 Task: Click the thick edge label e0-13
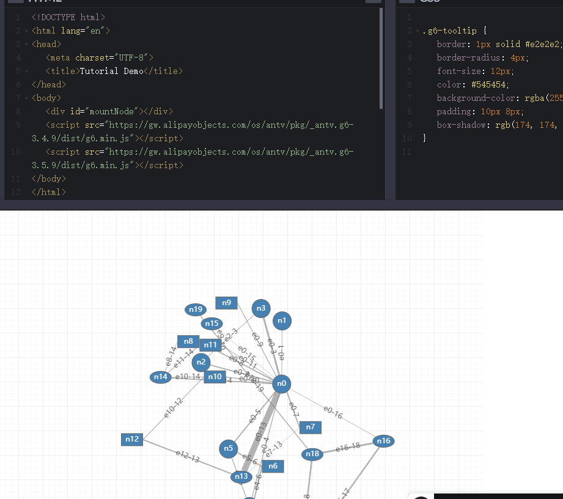click(x=260, y=432)
